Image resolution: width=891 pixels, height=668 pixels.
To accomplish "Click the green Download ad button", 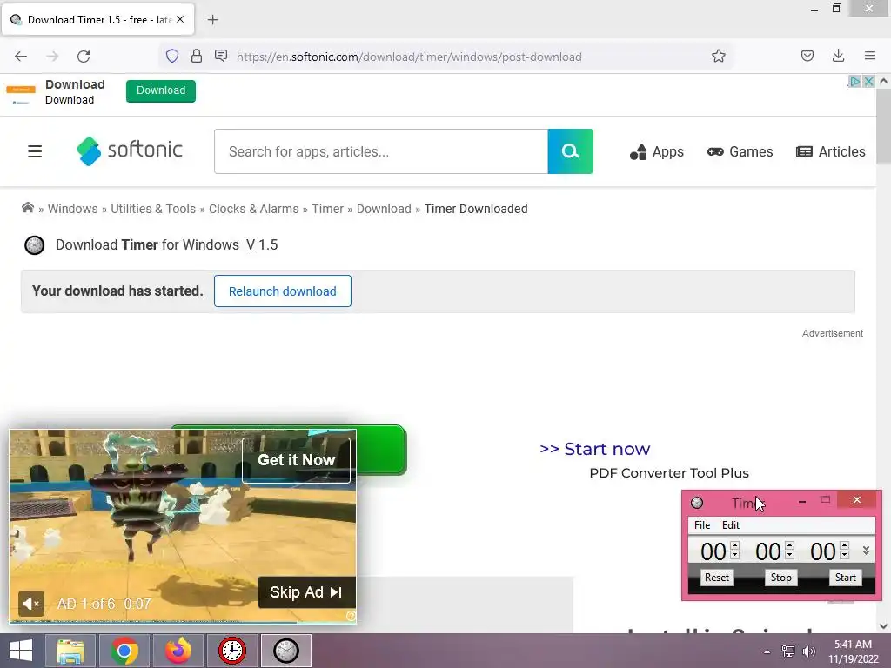I will (161, 90).
